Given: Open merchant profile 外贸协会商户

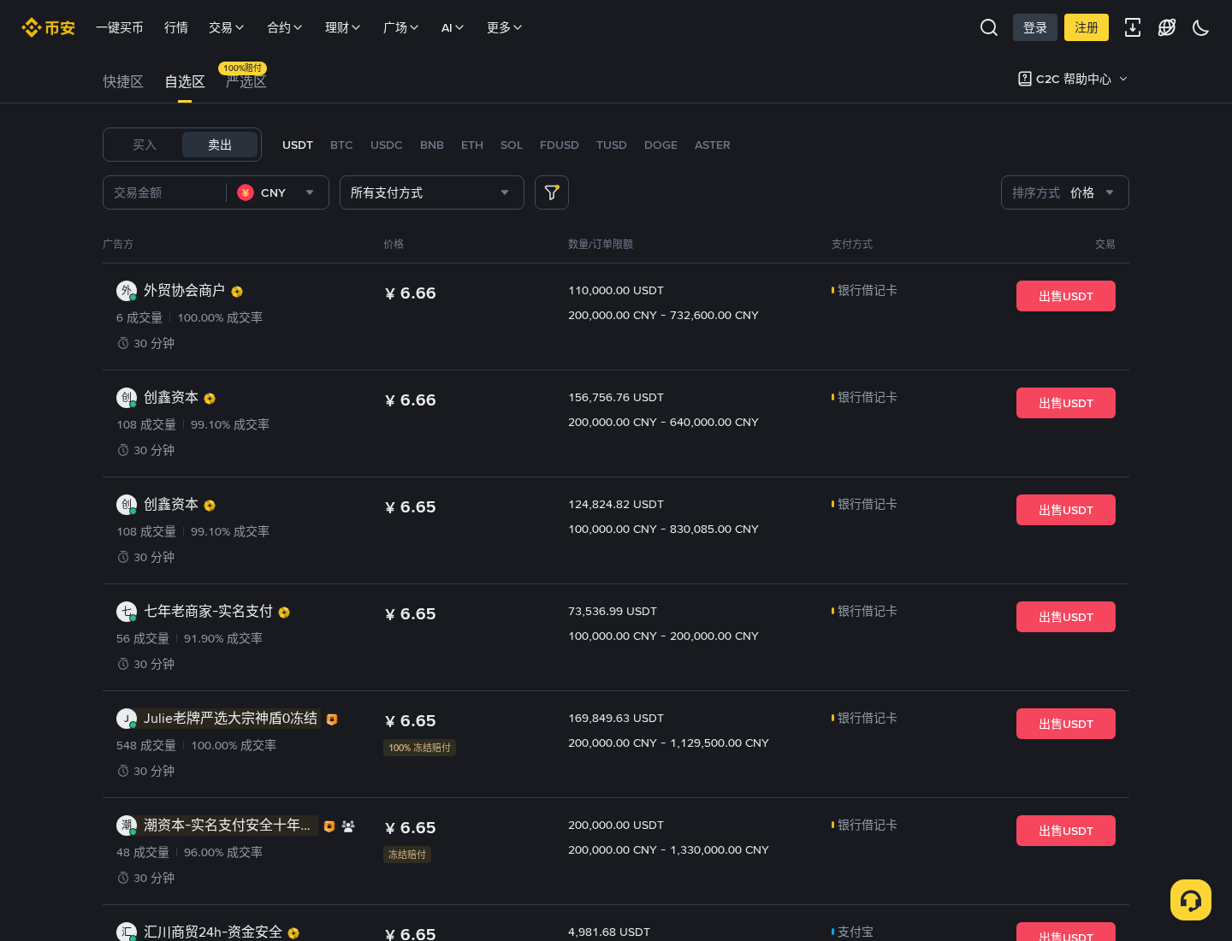Looking at the screenshot, I should click(x=184, y=291).
